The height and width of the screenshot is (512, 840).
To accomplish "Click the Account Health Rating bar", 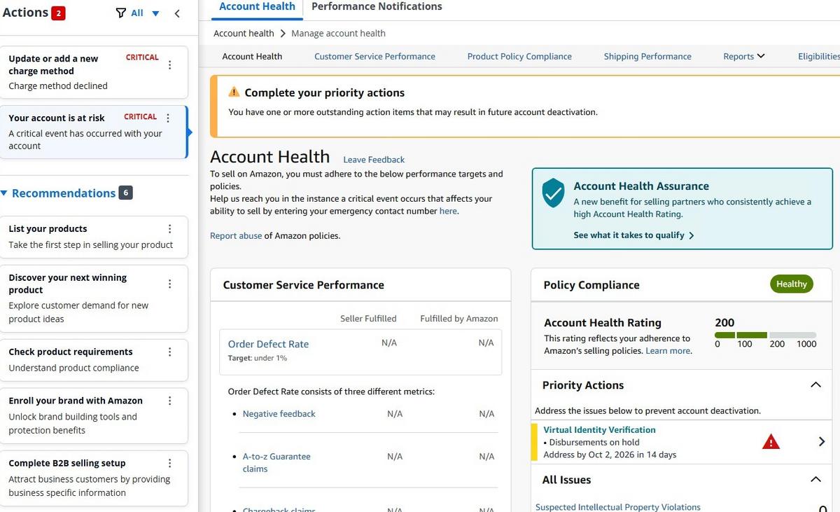I will click(765, 335).
